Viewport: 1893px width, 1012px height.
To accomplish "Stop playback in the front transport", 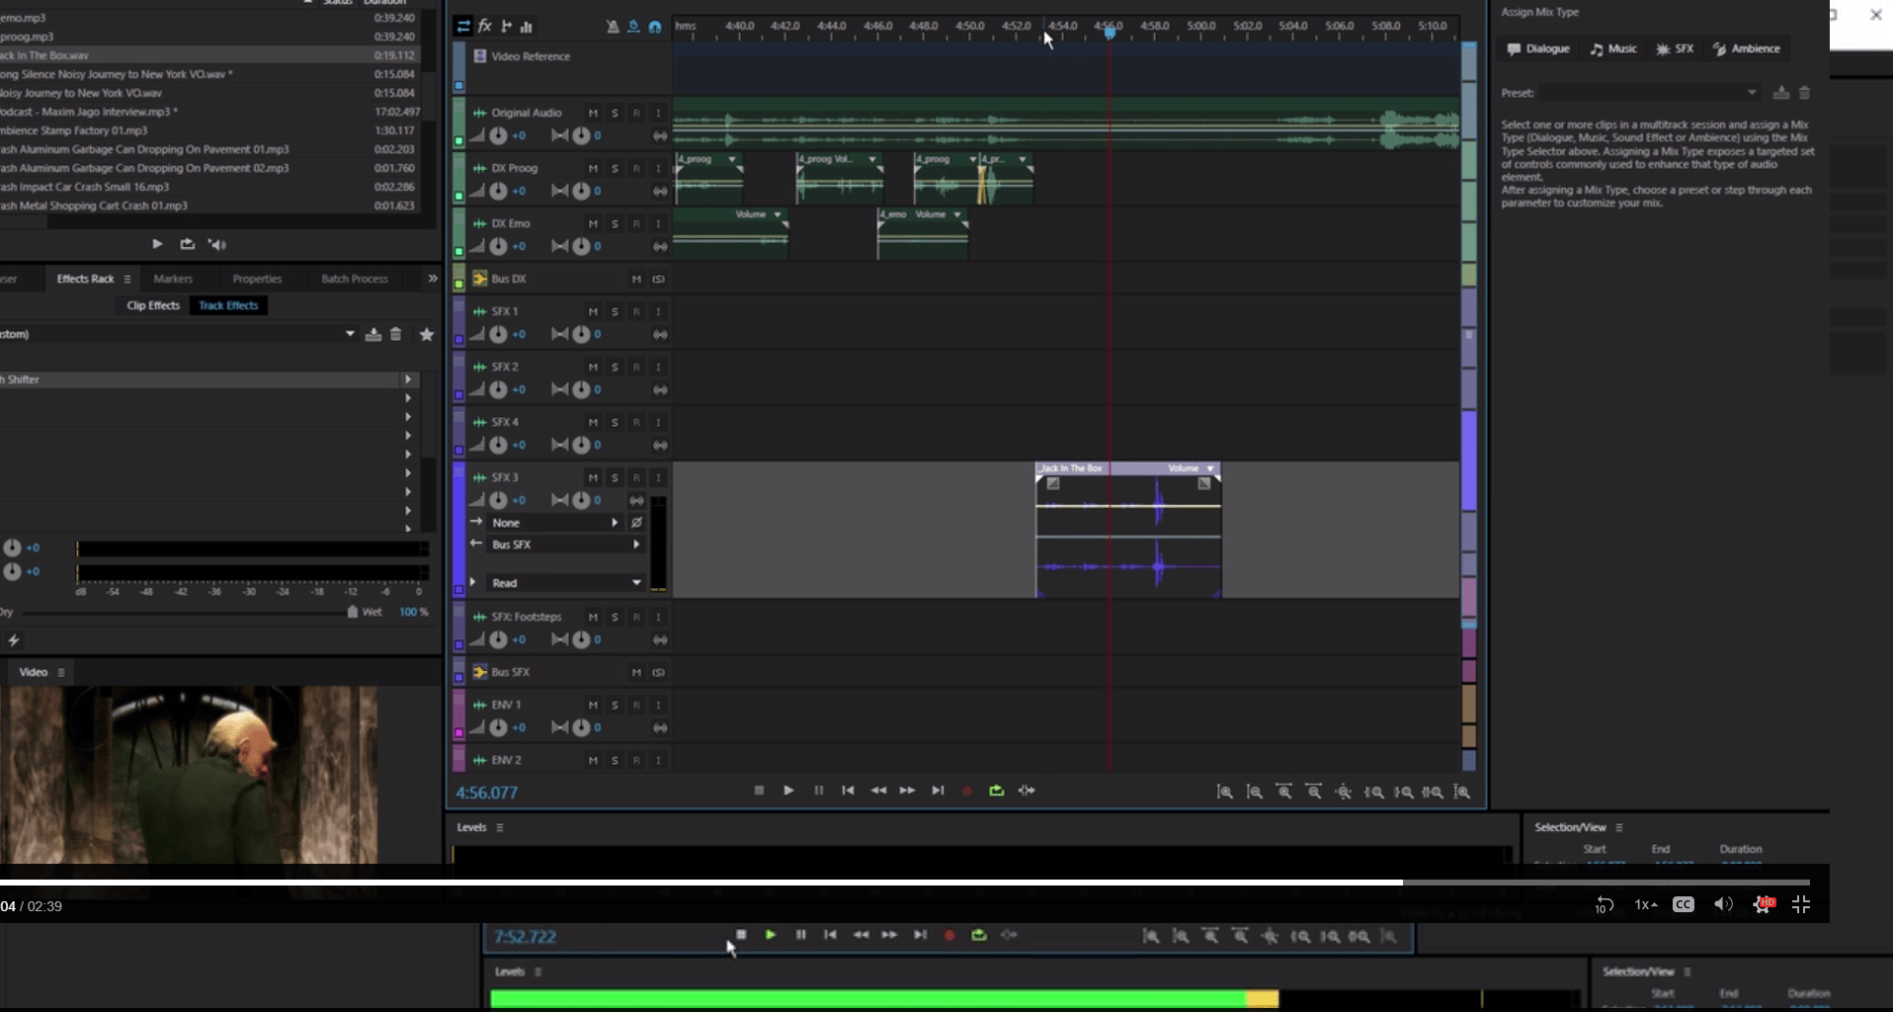I will click(x=759, y=791).
